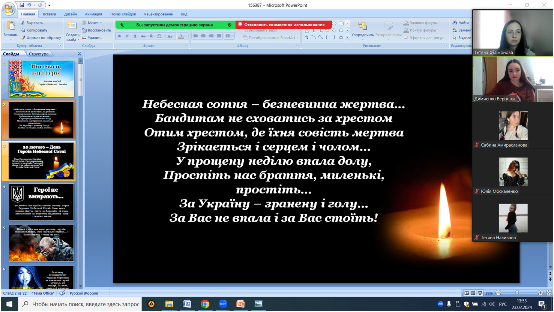Open Zoom app in the taskbar

coord(223,304)
